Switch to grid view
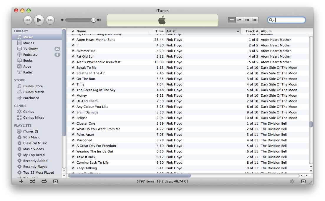 247,20
